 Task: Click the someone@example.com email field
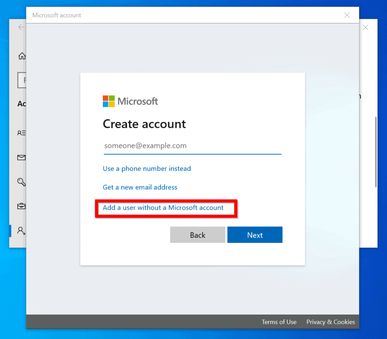(x=192, y=146)
